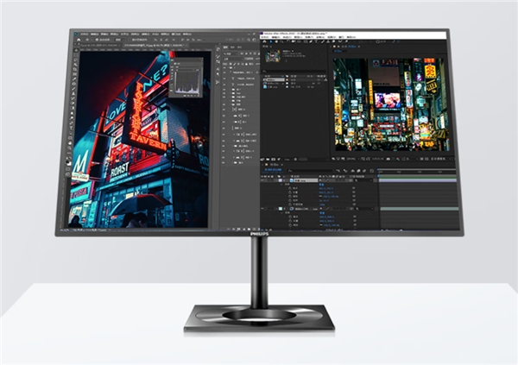
Task: Select the Zoom tool in After Effects toolbar
Action: (x=281, y=41)
